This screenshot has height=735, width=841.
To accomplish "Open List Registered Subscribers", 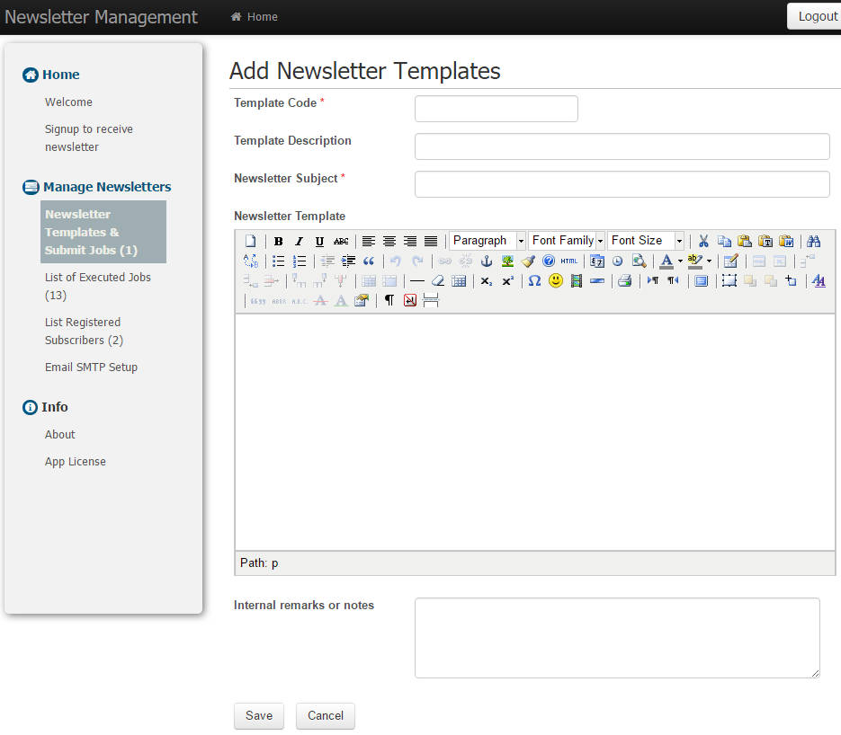I will point(84,331).
